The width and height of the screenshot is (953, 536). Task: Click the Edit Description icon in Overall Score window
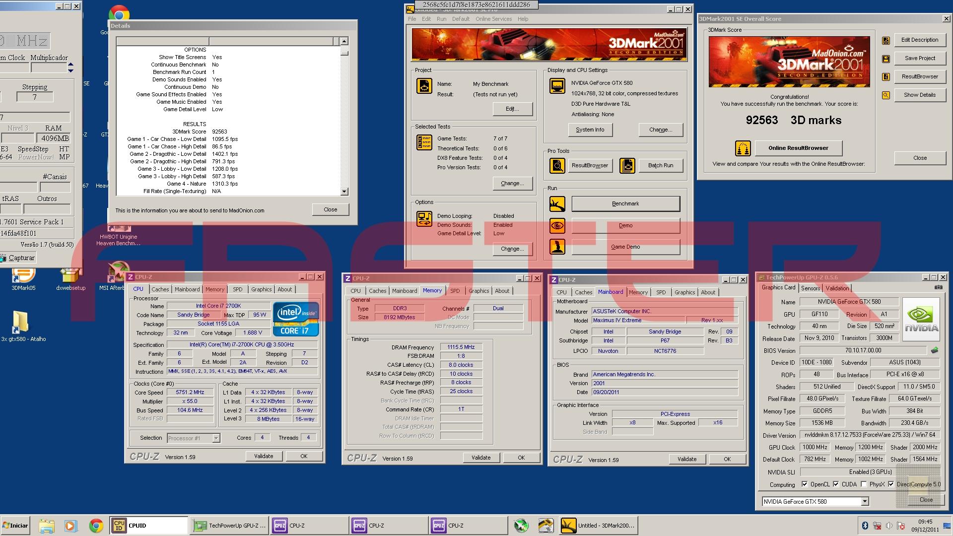point(886,41)
